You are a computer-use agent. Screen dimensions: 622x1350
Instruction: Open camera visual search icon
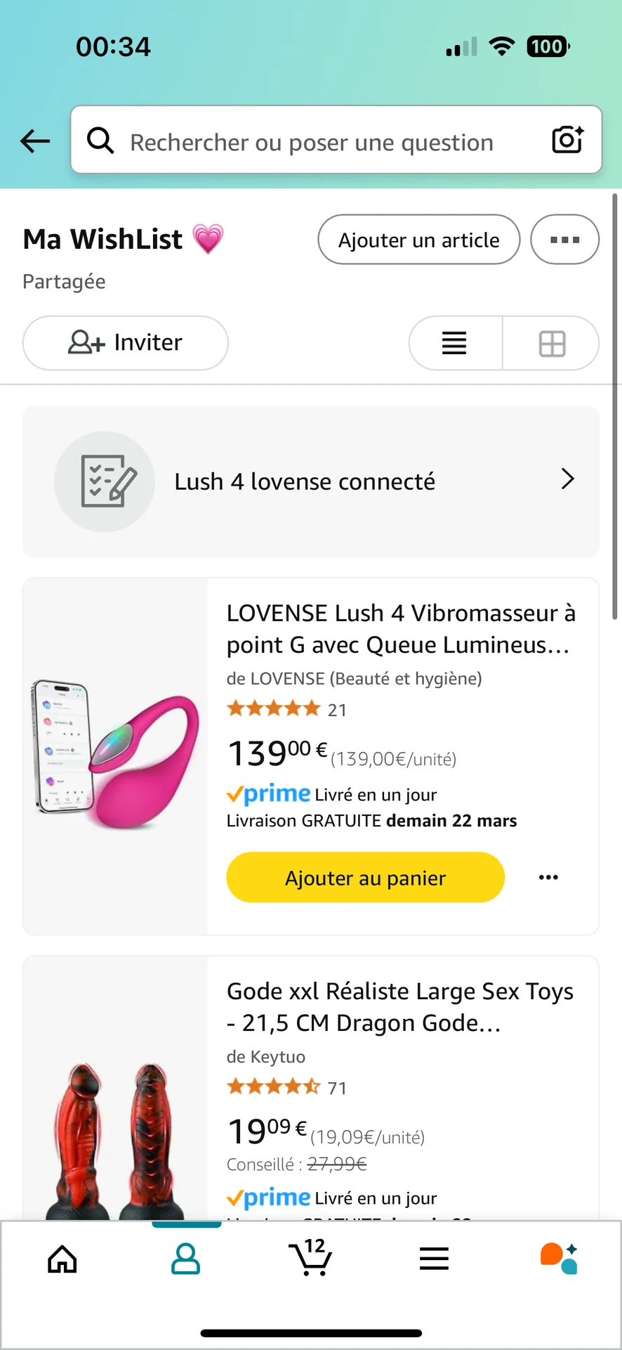[x=567, y=140]
